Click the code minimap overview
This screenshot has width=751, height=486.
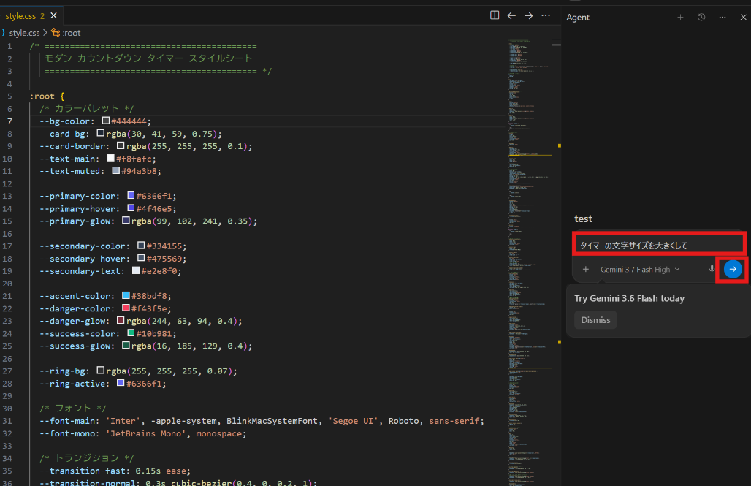(x=530, y=262)
